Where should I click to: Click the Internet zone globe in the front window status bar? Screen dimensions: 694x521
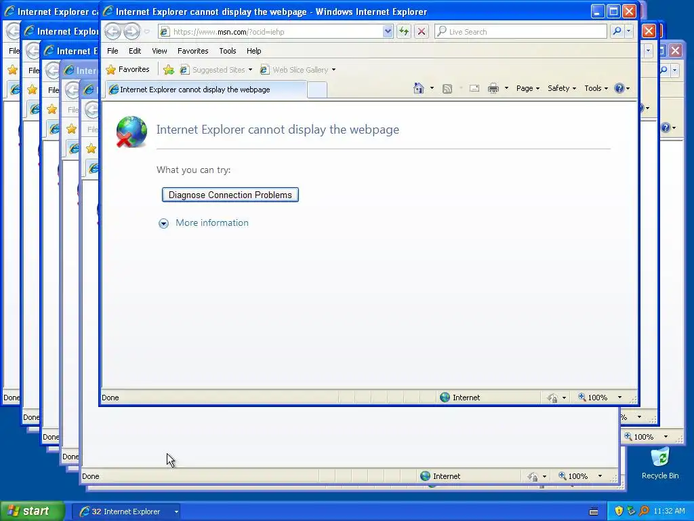(x=445, y=398)
